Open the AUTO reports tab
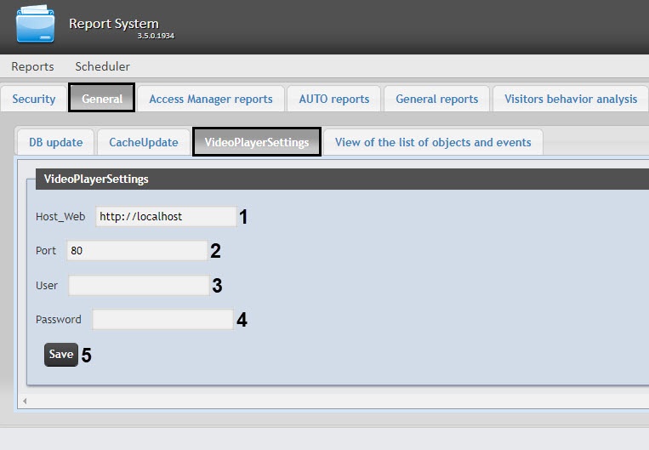This screenshot has width=649, height=450. point(333,99)
